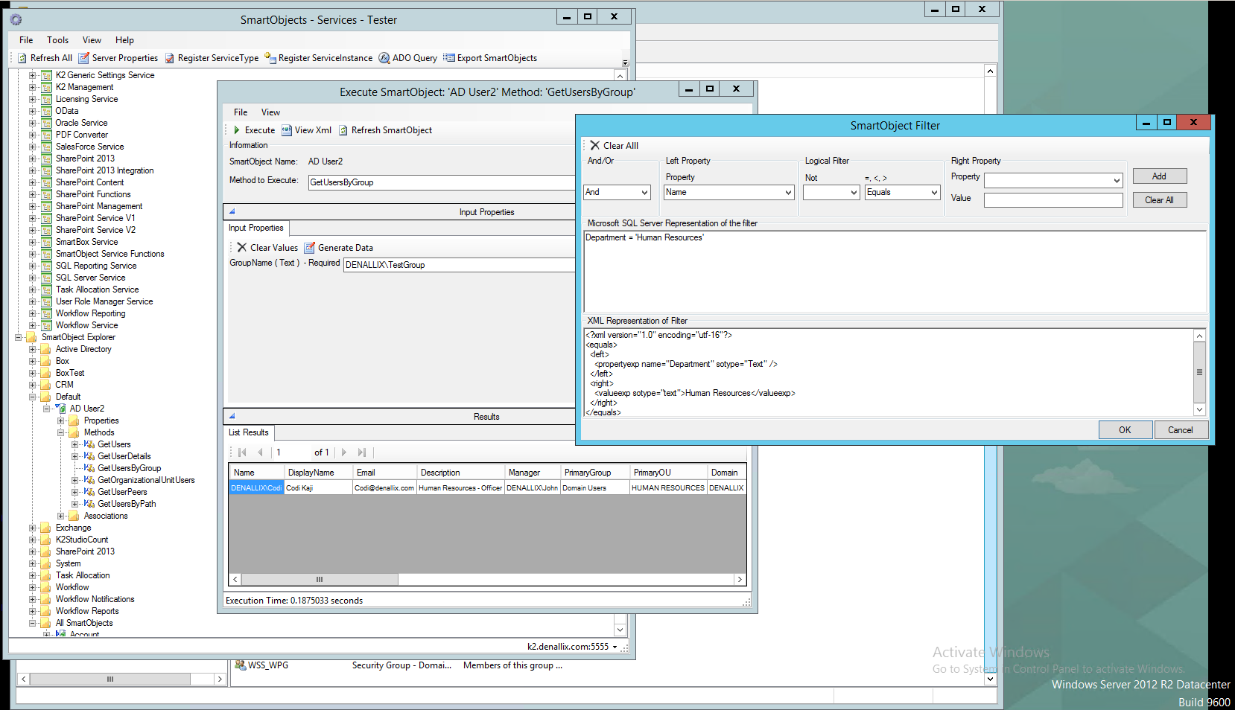Collapse SmartObject Explorer node
The width and height of the screenshot is (1235, 710).
tap(18, 337)
